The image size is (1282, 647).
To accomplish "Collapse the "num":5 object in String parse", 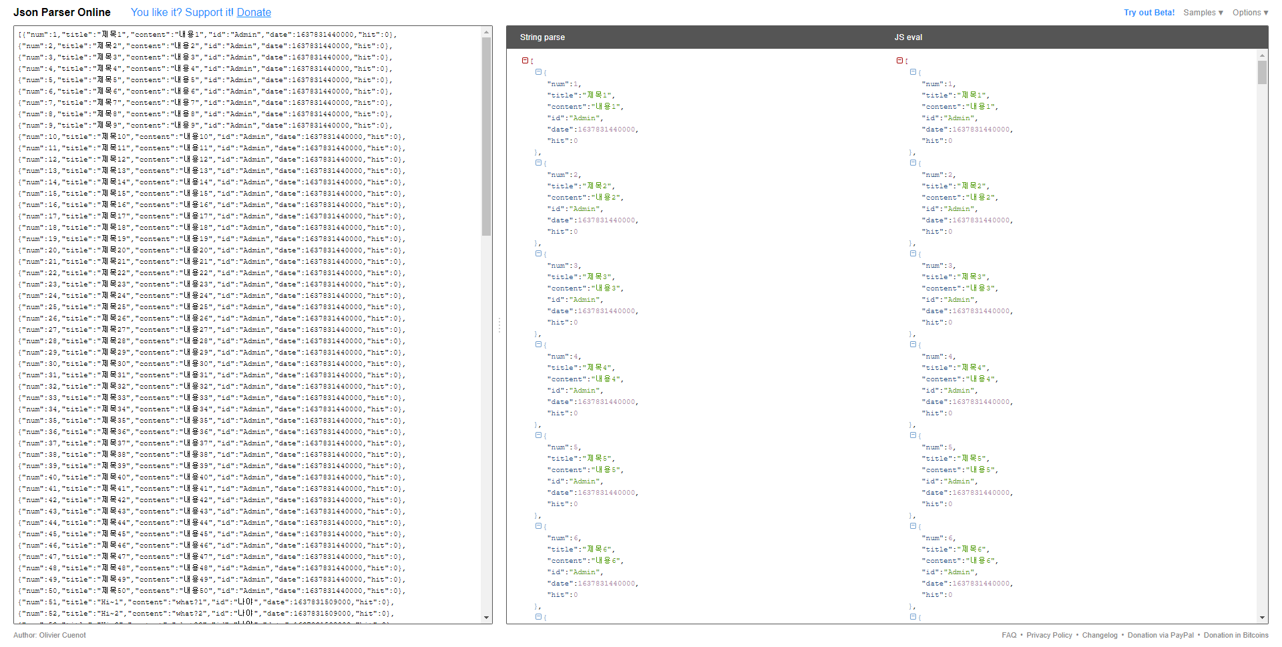I will [538, 435].
